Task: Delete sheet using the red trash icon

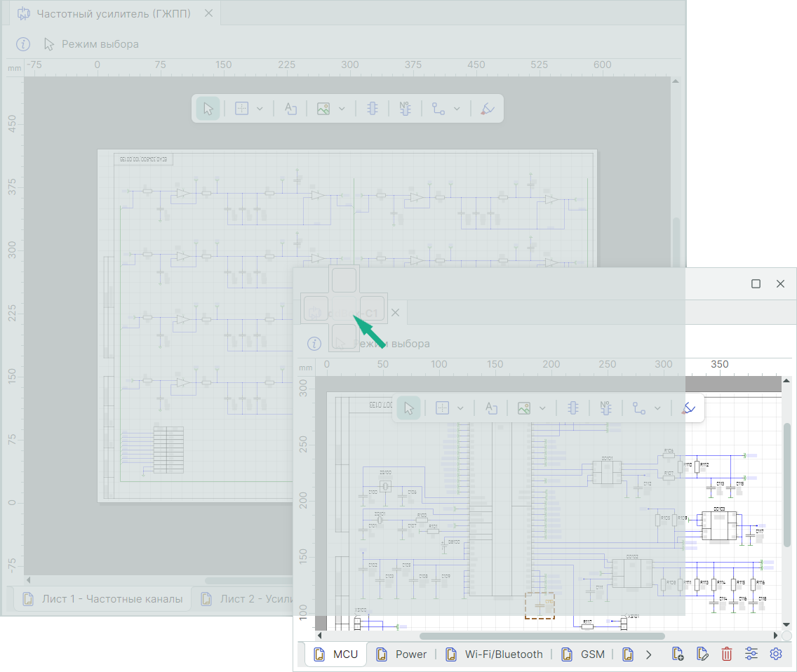Action: pyautogui.click(x=727, y=654)
